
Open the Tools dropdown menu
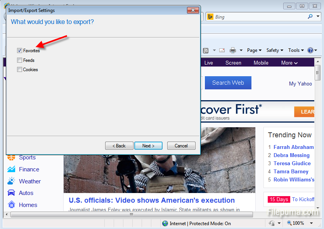[296, 50]
